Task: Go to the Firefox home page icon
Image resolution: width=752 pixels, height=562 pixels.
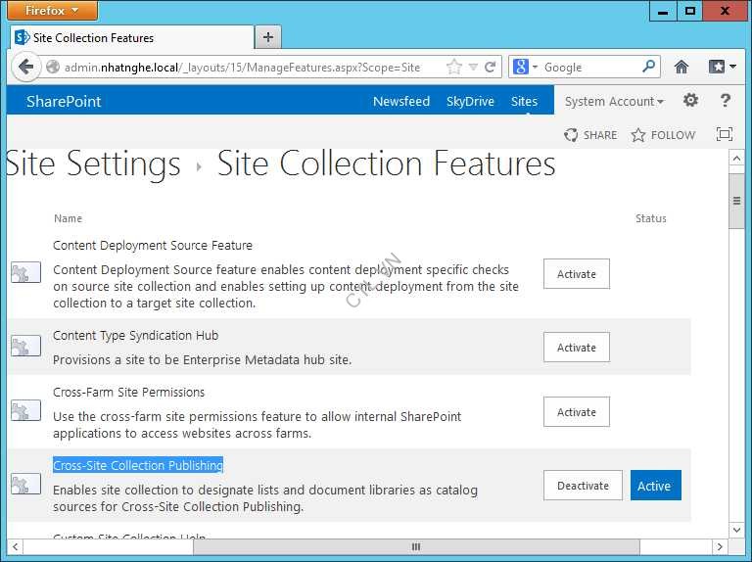Action: [681, 68]
